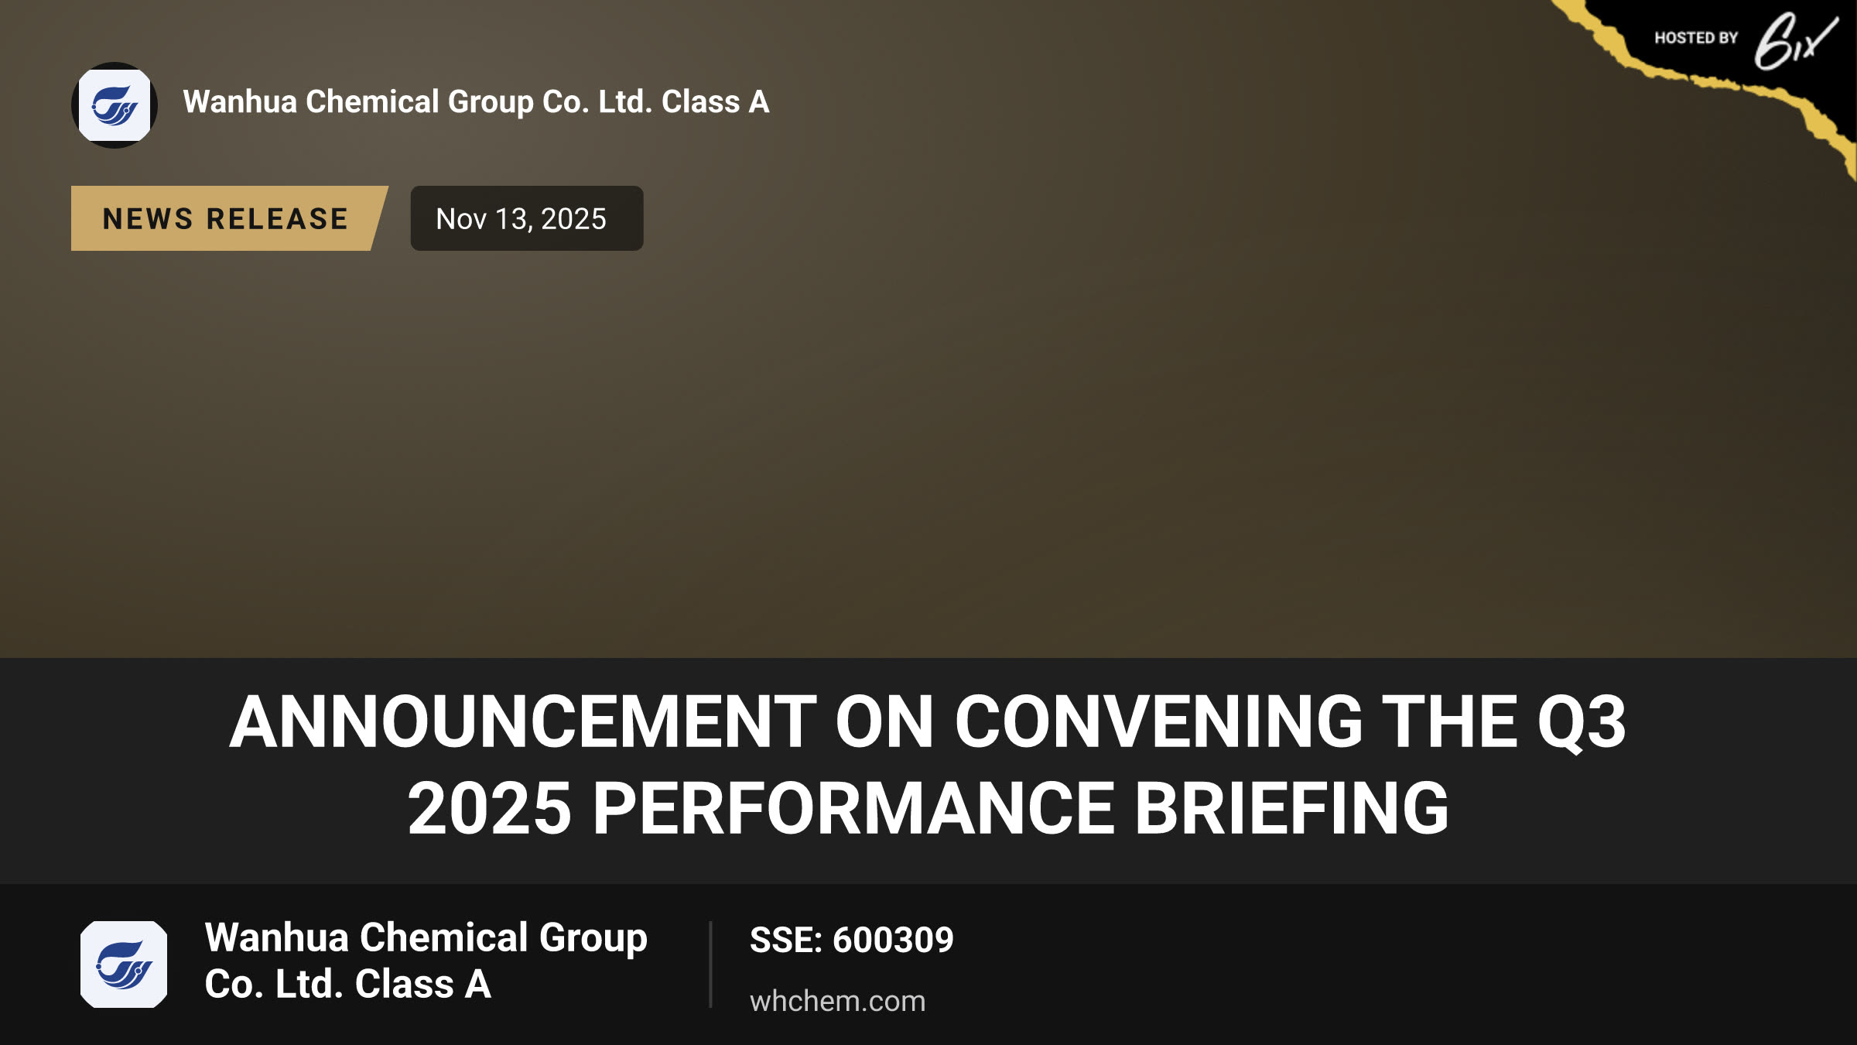Click the Nov 13, 2025 date badge

[526, 218]
